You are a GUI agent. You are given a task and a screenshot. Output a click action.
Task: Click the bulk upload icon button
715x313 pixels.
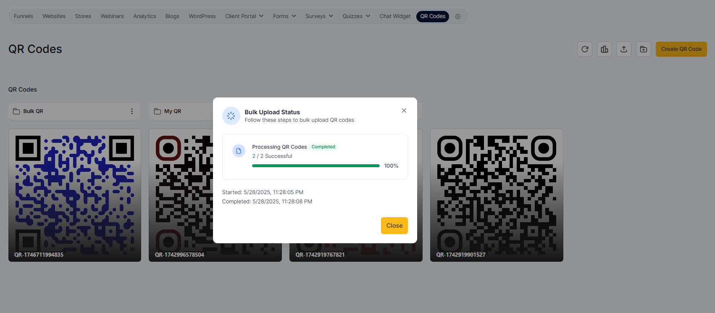[x=624, y=49]
